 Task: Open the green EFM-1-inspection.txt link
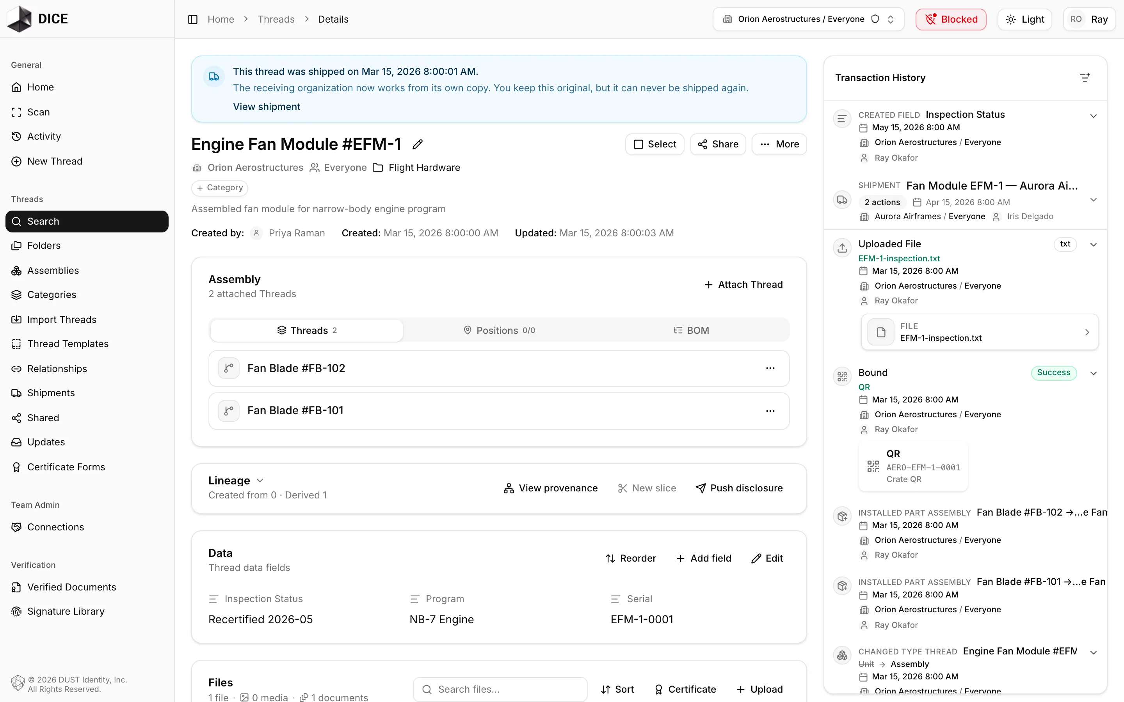899,259
